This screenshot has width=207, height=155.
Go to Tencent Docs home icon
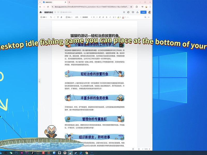click(x=41, y=12)
